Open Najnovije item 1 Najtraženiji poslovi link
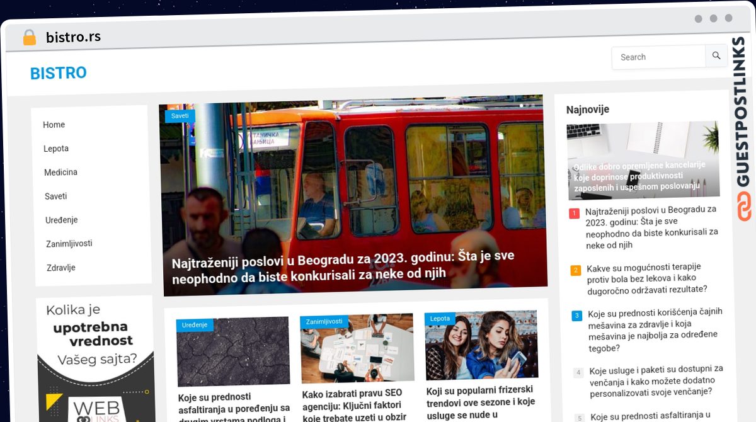 [651, 227]
